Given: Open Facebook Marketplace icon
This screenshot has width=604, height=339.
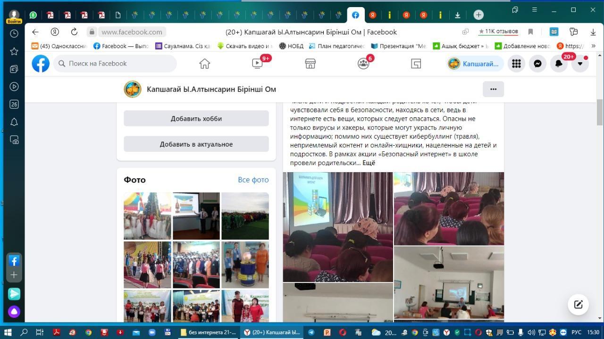Looking at the screenshot, I should [310, 64].
